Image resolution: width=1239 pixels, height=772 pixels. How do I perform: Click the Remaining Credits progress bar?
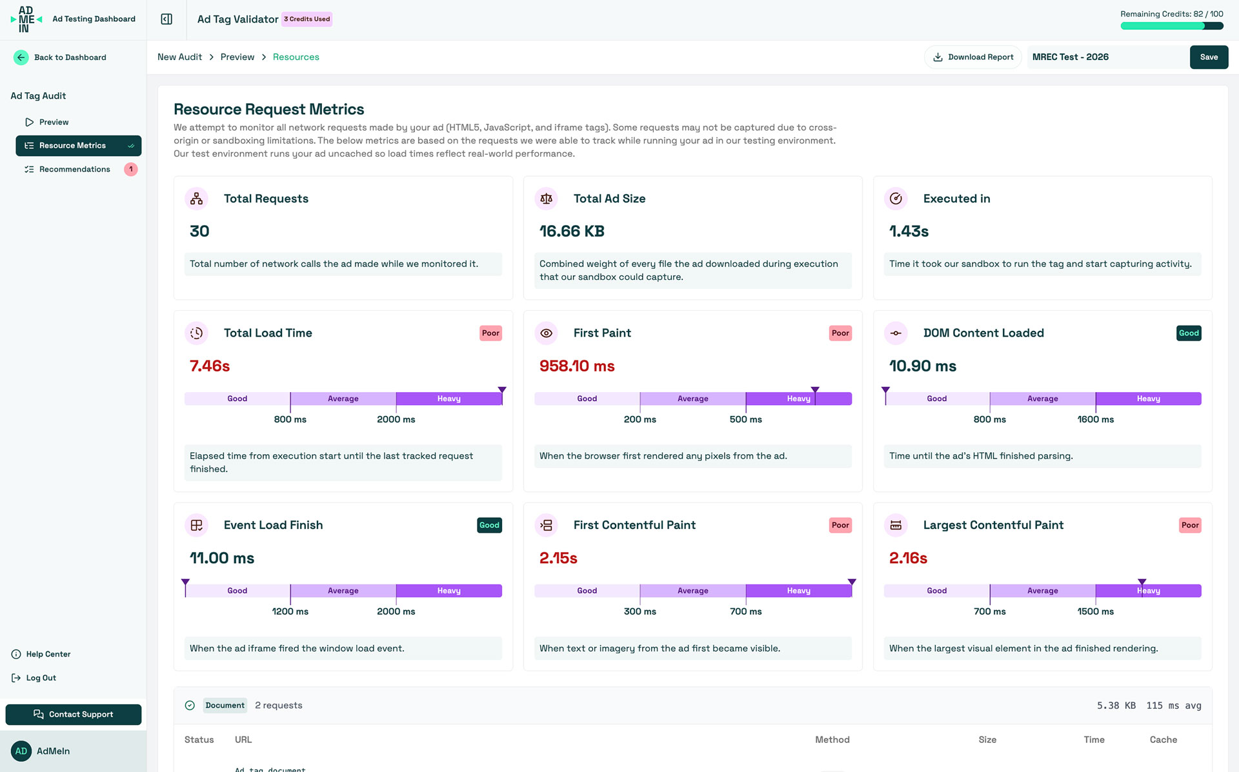(1172, 26)
